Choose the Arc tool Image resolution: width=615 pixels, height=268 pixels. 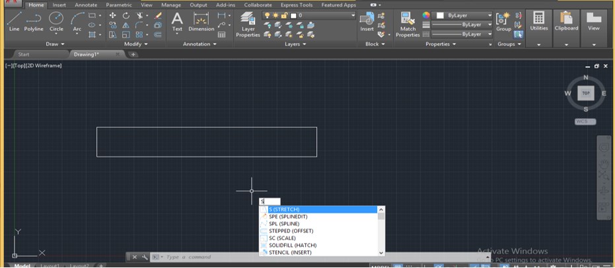(77, 21)
